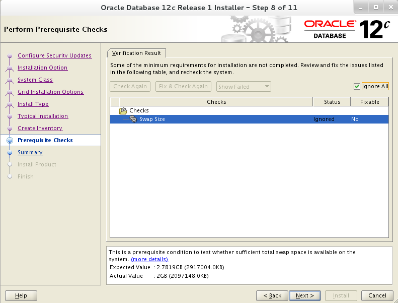Click the Next button
This screenshot has width=398, height=303.
(x=305, y=295)
